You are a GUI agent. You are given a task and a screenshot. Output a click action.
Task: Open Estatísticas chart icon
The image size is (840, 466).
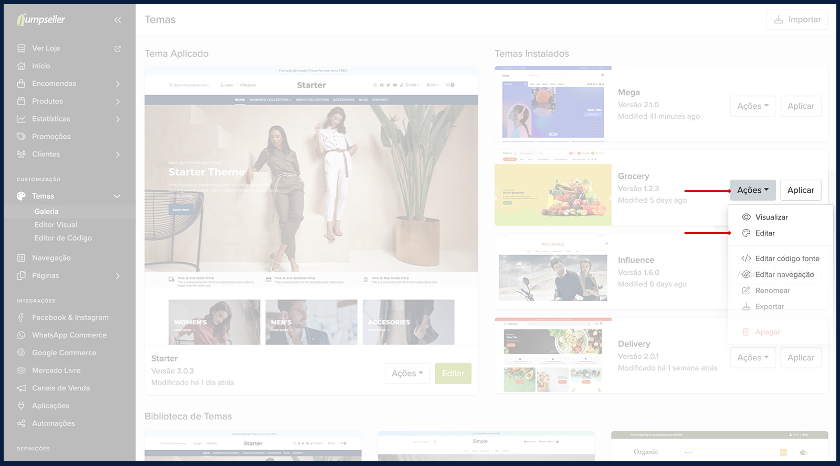[21, 119]
